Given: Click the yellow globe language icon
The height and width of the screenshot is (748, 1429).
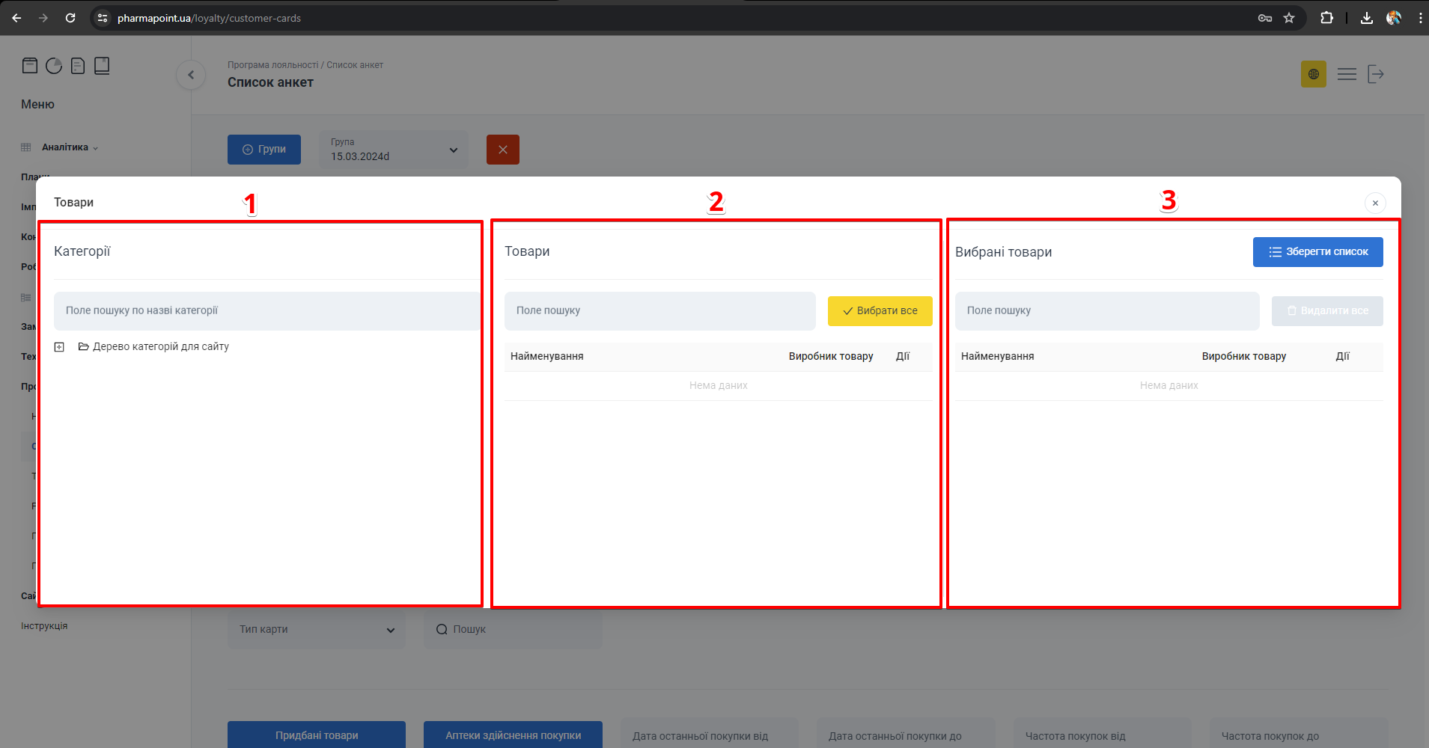Looking at the screenshot, I should coord(1313,74).
